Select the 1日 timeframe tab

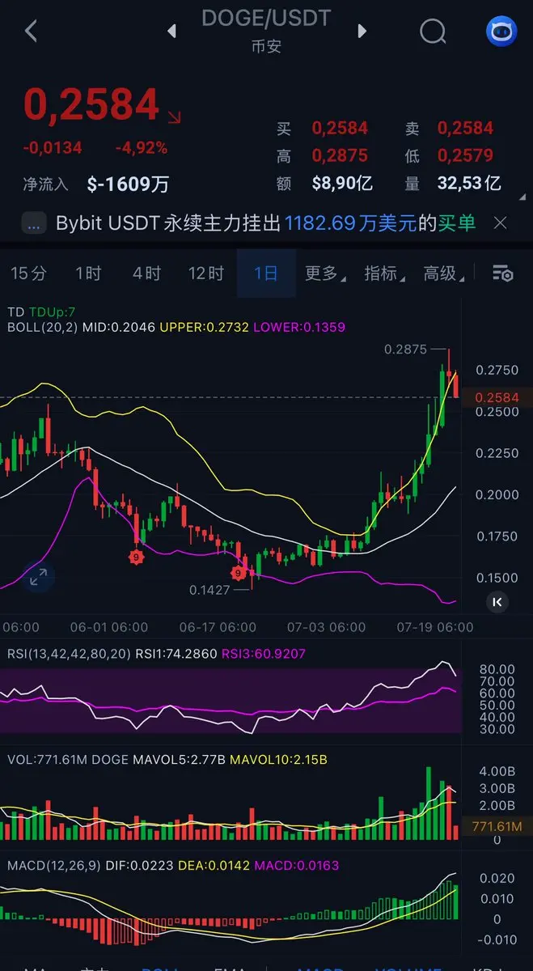tap(266, 273)
